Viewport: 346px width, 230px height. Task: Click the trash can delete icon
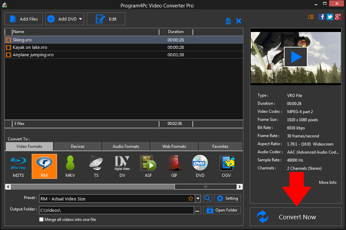(x=228, y=21)
